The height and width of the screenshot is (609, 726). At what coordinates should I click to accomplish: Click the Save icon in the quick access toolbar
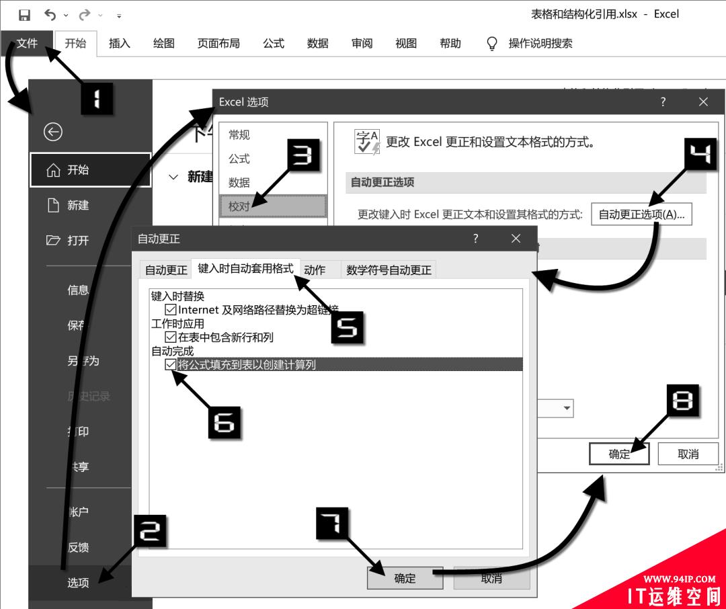pos(24,15)
